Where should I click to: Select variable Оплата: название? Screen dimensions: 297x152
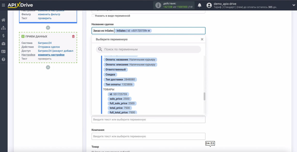point(130,59)
